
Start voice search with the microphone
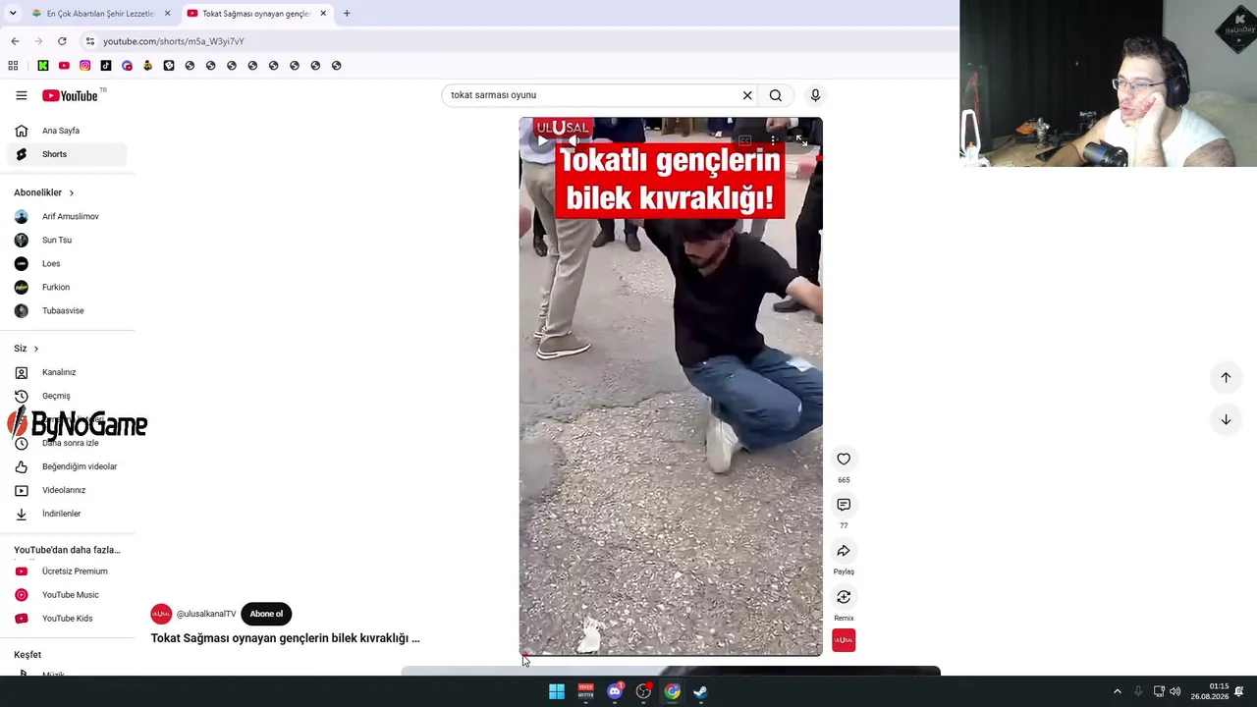click(x=815, y=95)
